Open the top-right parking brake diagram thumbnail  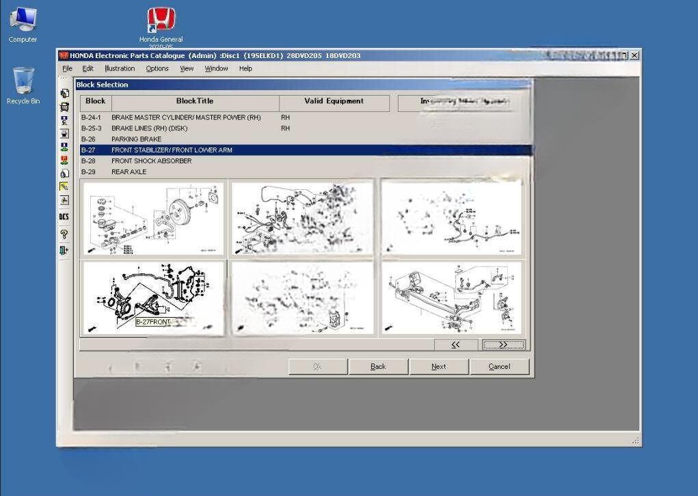[x=451, y=219]
